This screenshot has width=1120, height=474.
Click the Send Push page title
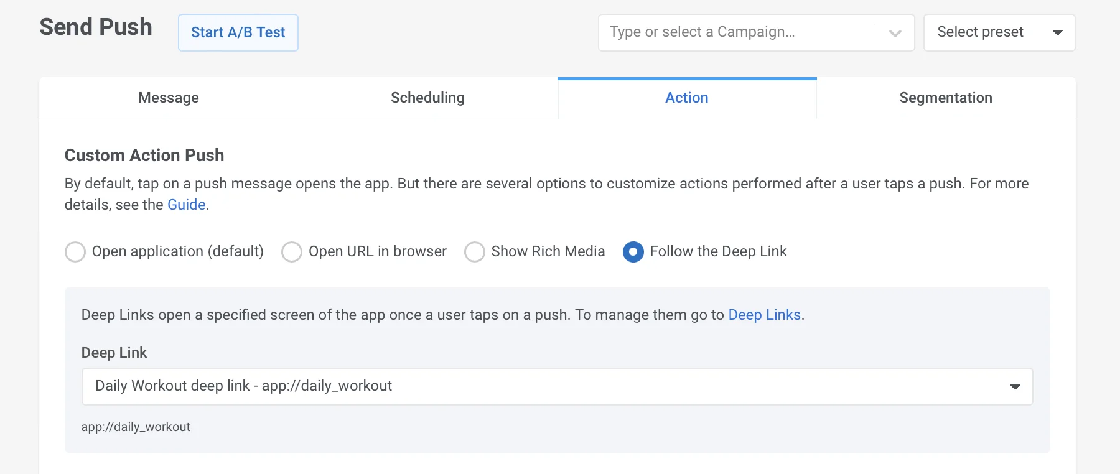(96, 27)
